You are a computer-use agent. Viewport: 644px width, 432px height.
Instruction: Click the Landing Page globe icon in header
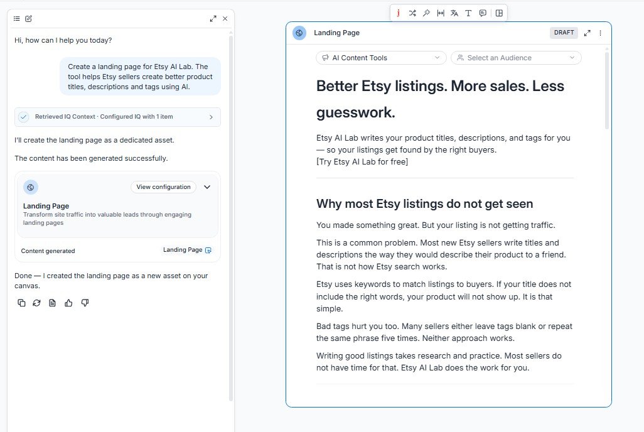(x=299, y=33)
